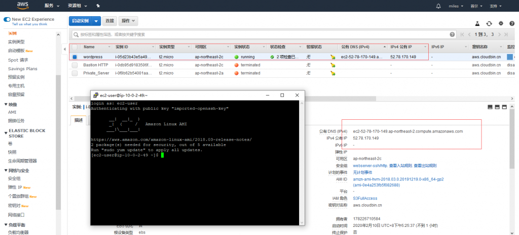Click alarm icon for Private_Server row

pyautogui.click(x=333, y=73)
